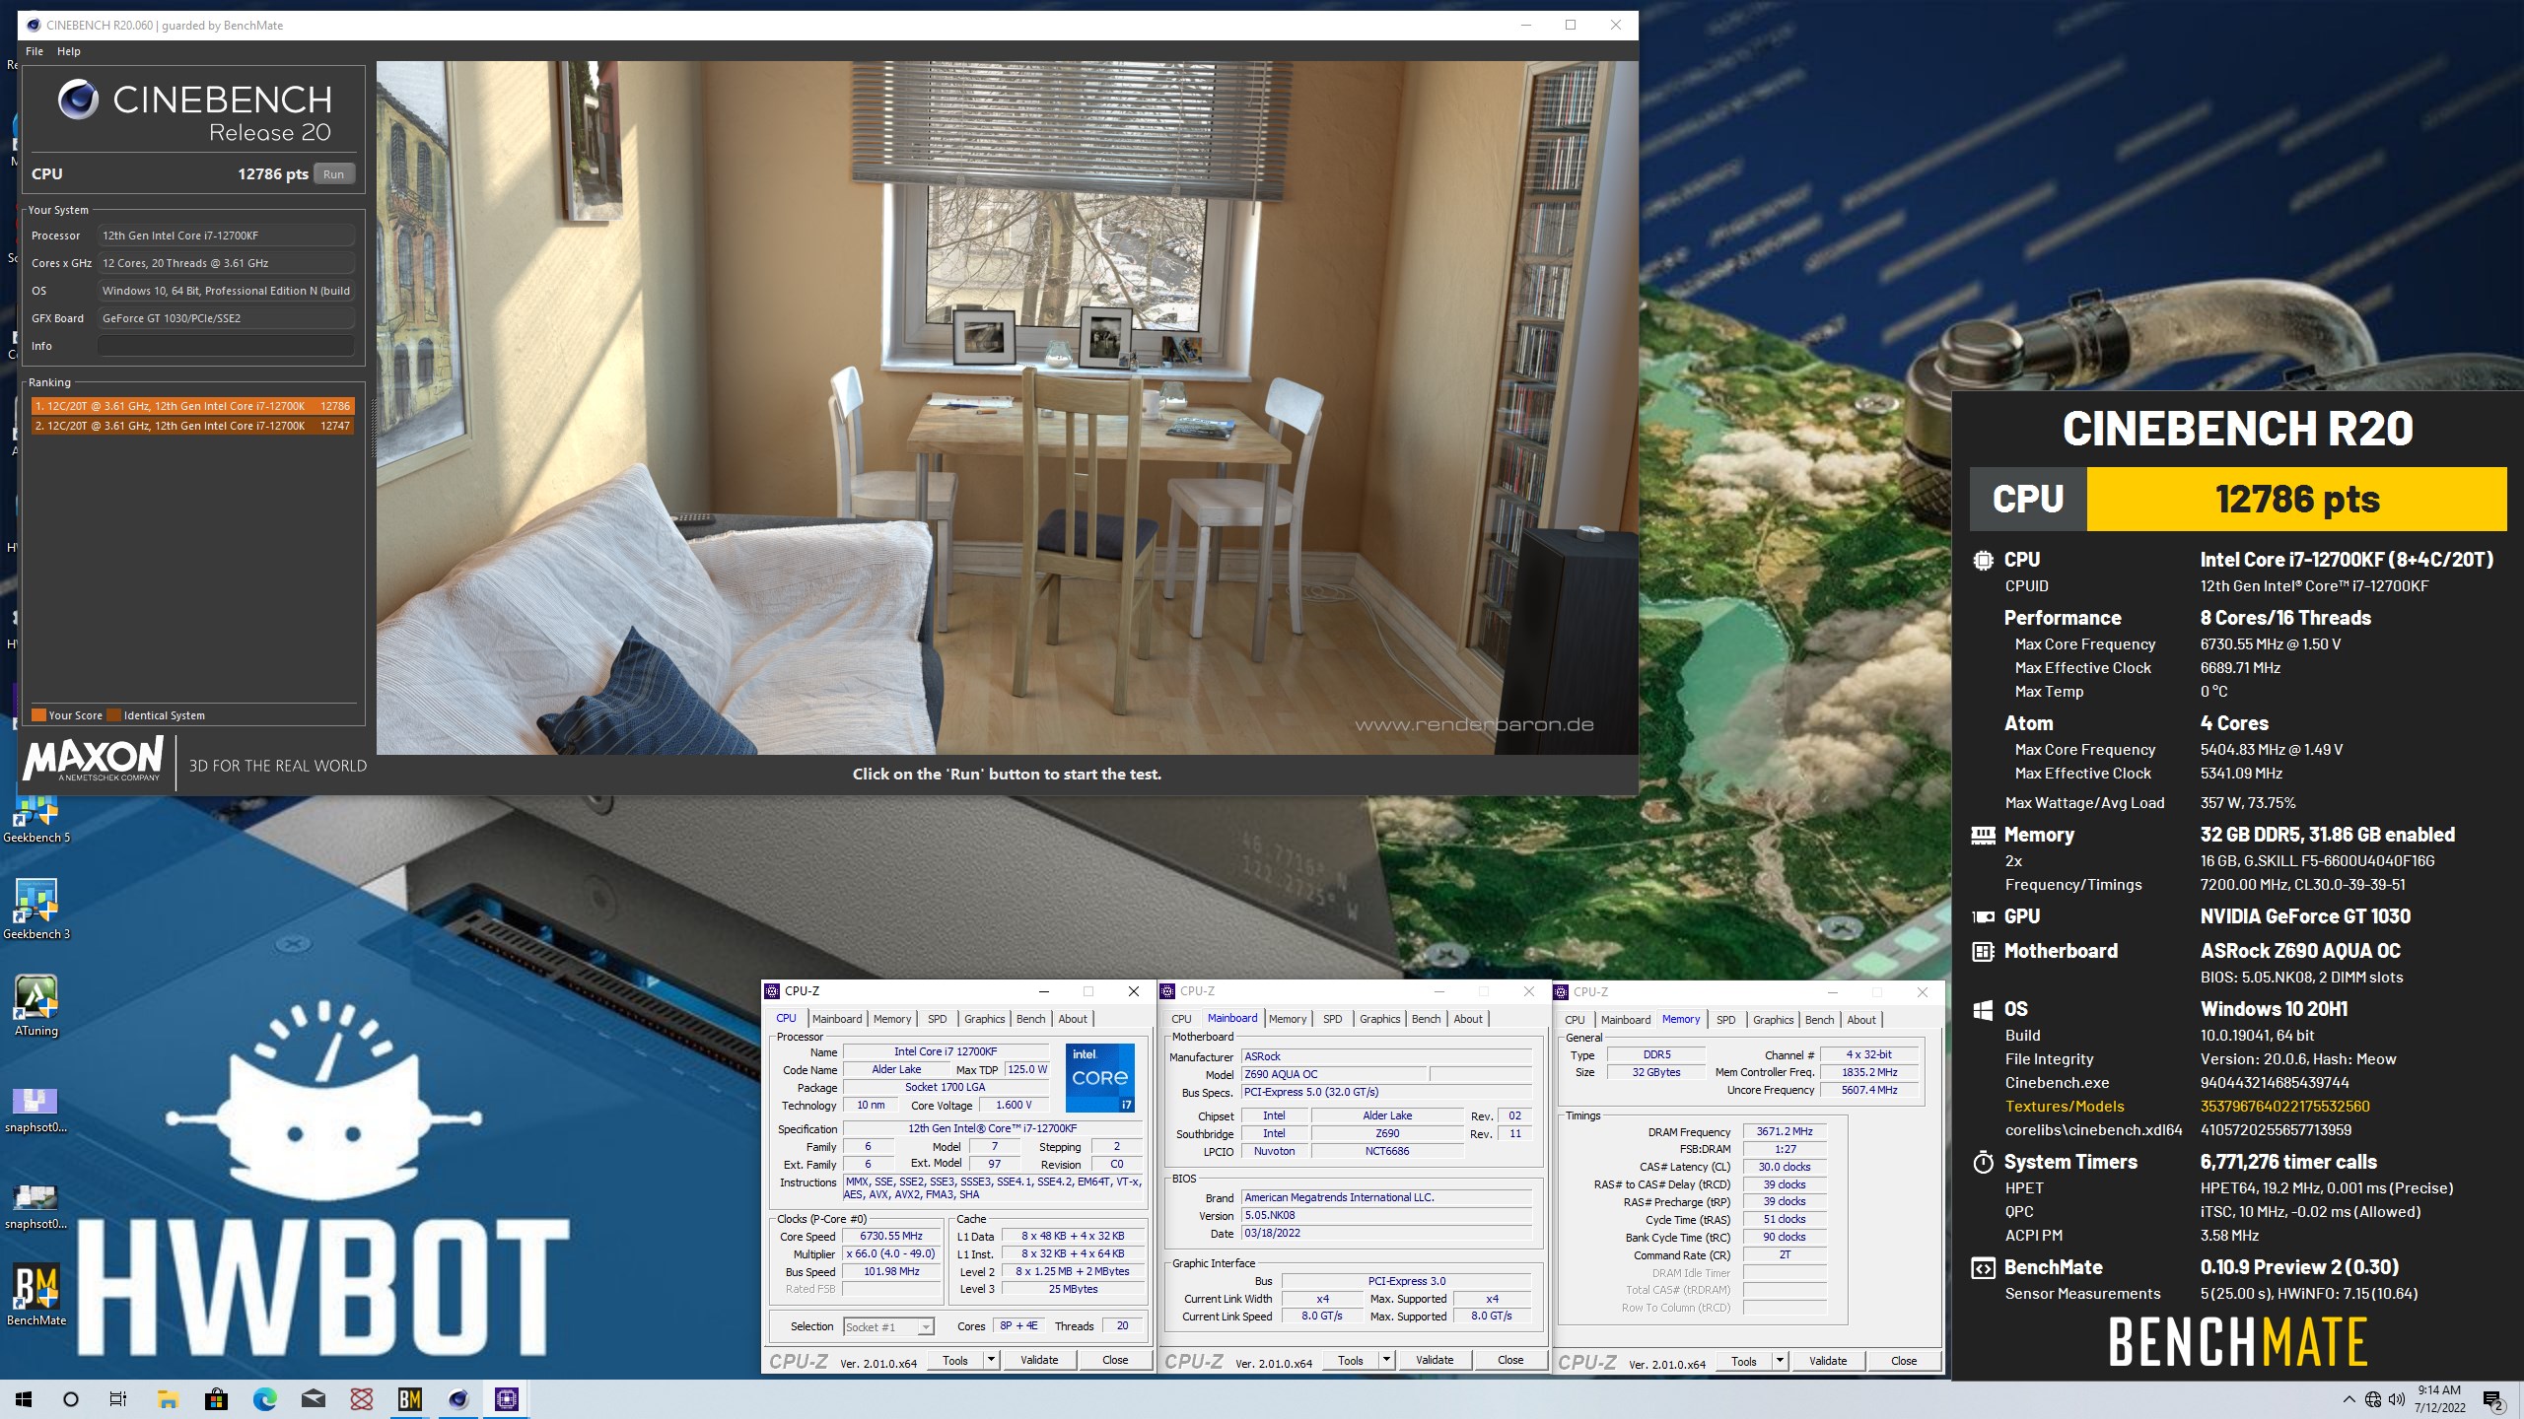Select the snaphsot0 desktop icon just below ATuning
This screenshot has width=2524, height=1419.
pos(36,1109)
